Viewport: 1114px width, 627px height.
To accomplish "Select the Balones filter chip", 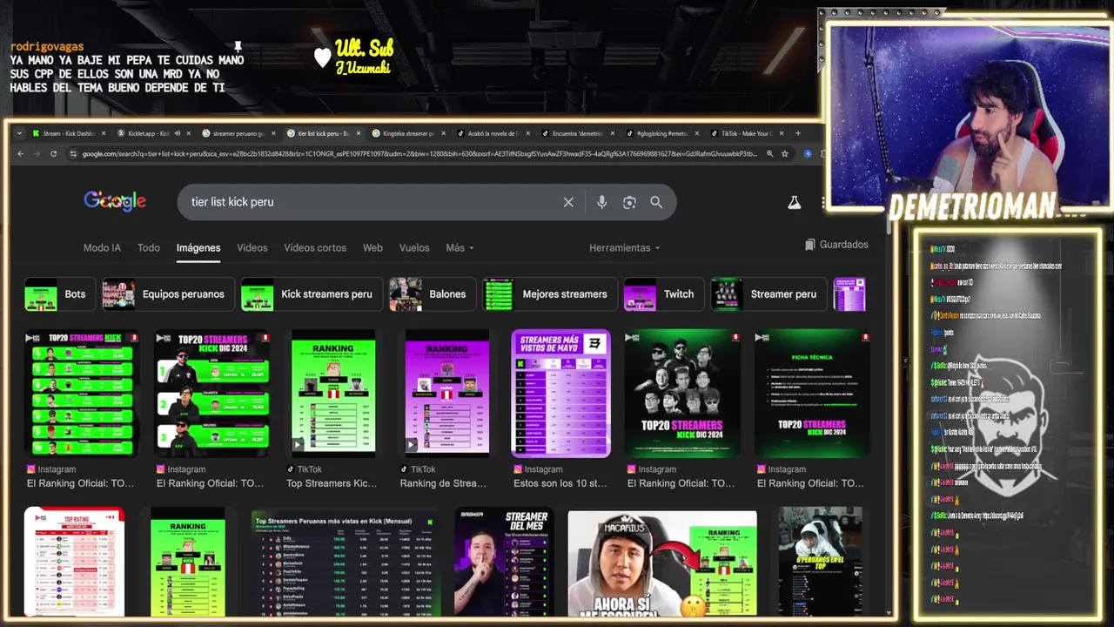I will [433, 294].
